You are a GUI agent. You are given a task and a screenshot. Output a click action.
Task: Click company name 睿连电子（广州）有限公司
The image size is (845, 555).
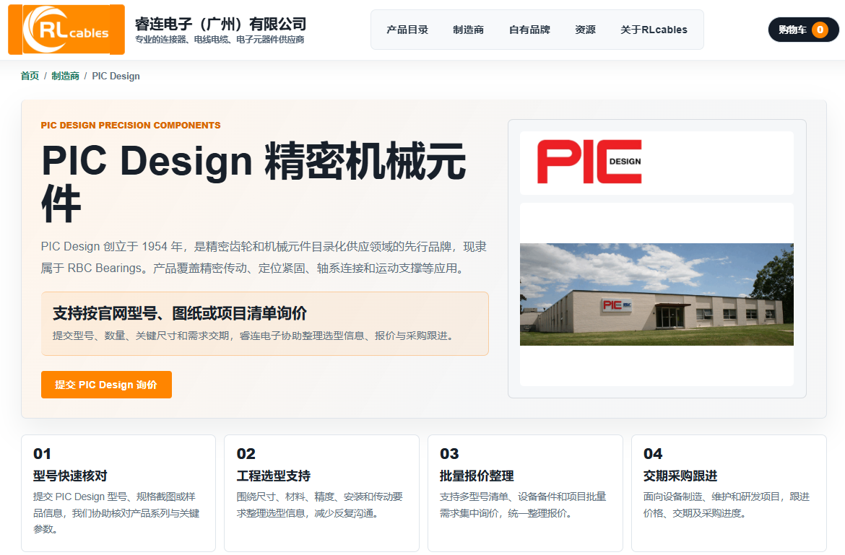pos(220,24)
